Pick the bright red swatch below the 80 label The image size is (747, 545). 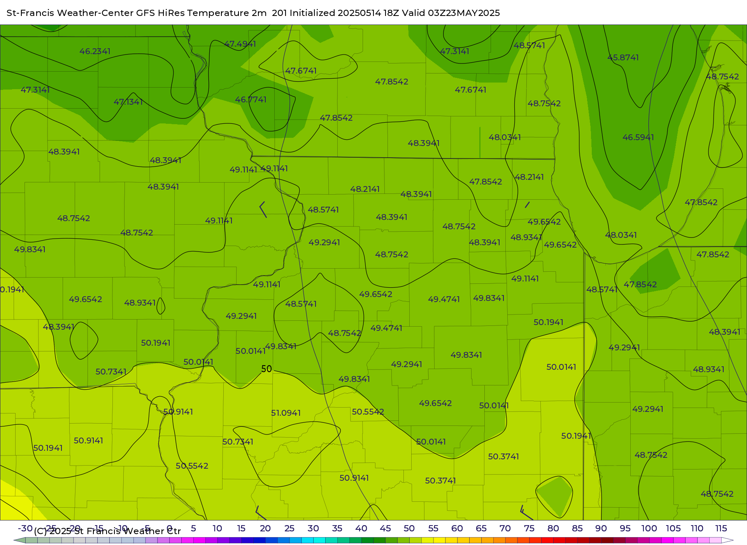click(x=547, y=540)
